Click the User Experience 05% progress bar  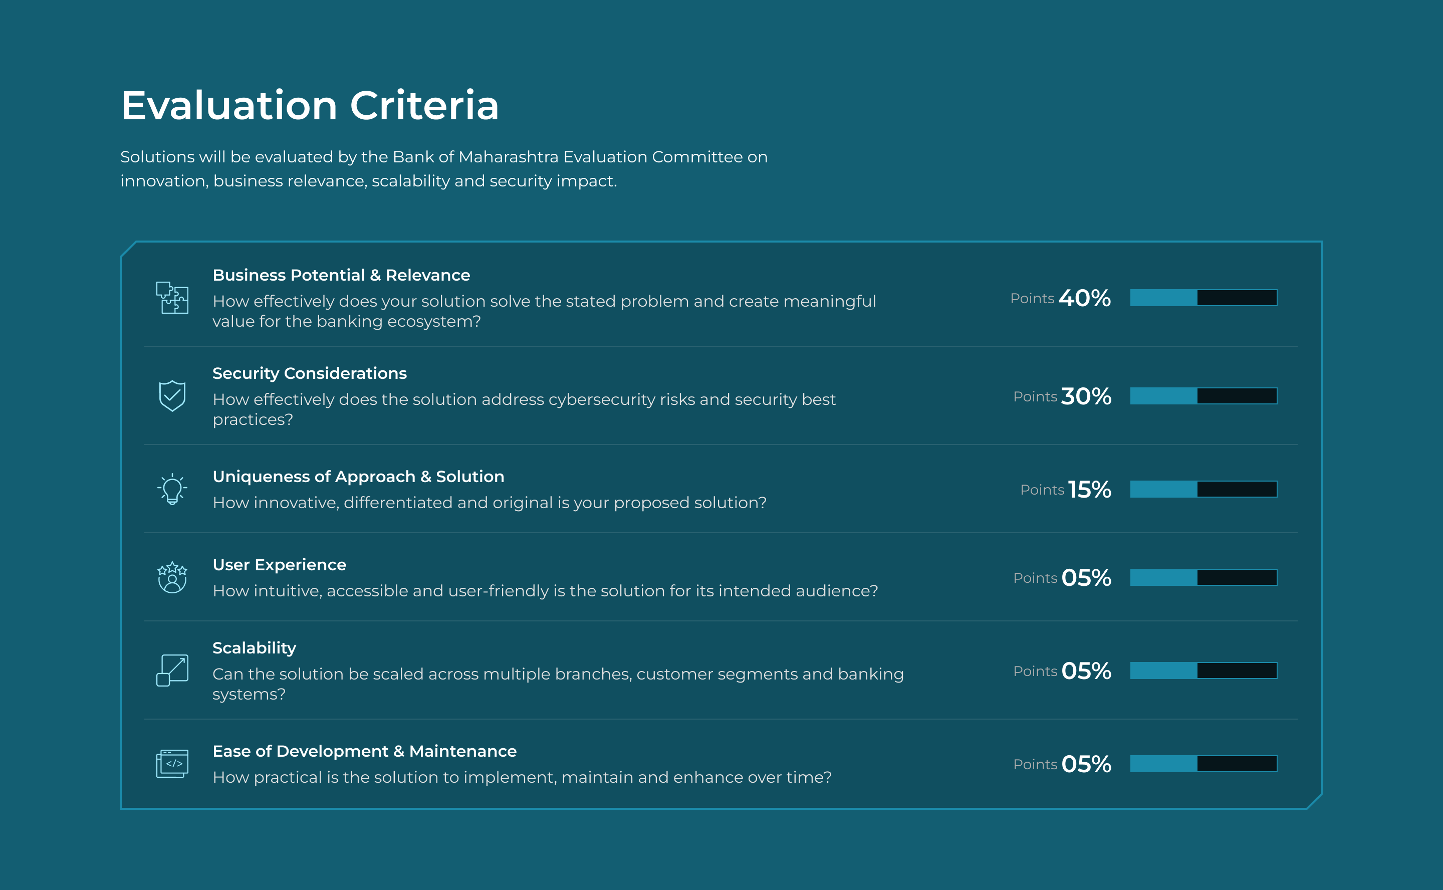tap(1204, 577)
